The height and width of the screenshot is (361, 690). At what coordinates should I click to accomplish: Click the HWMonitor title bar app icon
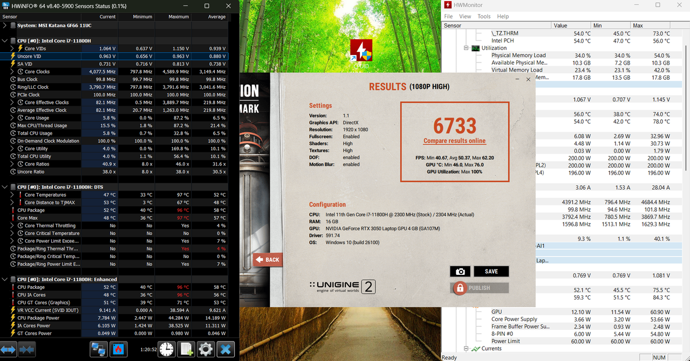click(448, 5)
